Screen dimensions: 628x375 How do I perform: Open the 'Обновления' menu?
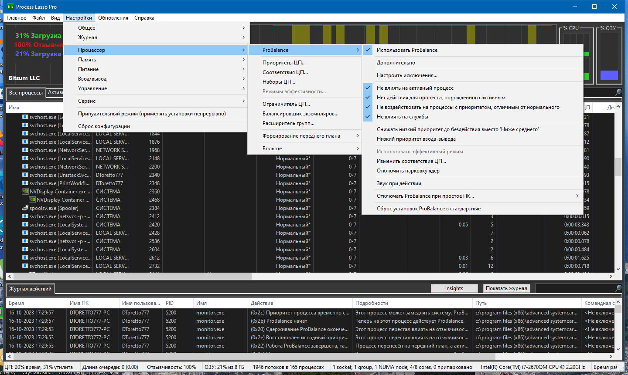tap(113, 18)
